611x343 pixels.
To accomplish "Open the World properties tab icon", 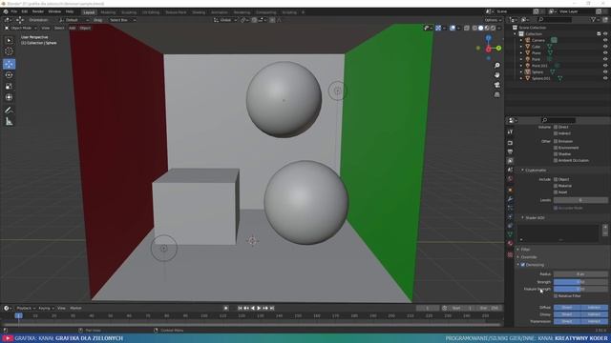I will pos(510,179).
